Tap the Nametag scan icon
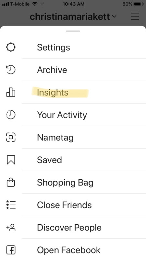This screenshot has height=259, width=146. coord(11,137)
